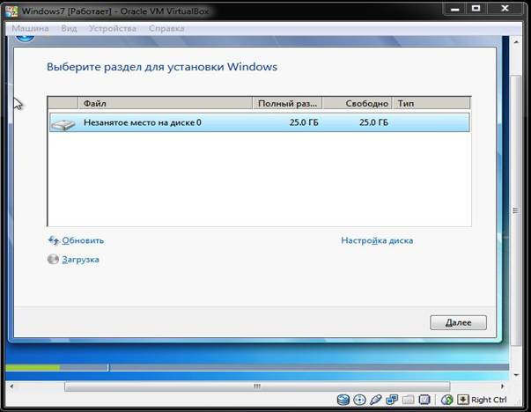This screenshot has height=412, width=531.
Task: Open the Устройства menu
Action: [x=113, y=28]
